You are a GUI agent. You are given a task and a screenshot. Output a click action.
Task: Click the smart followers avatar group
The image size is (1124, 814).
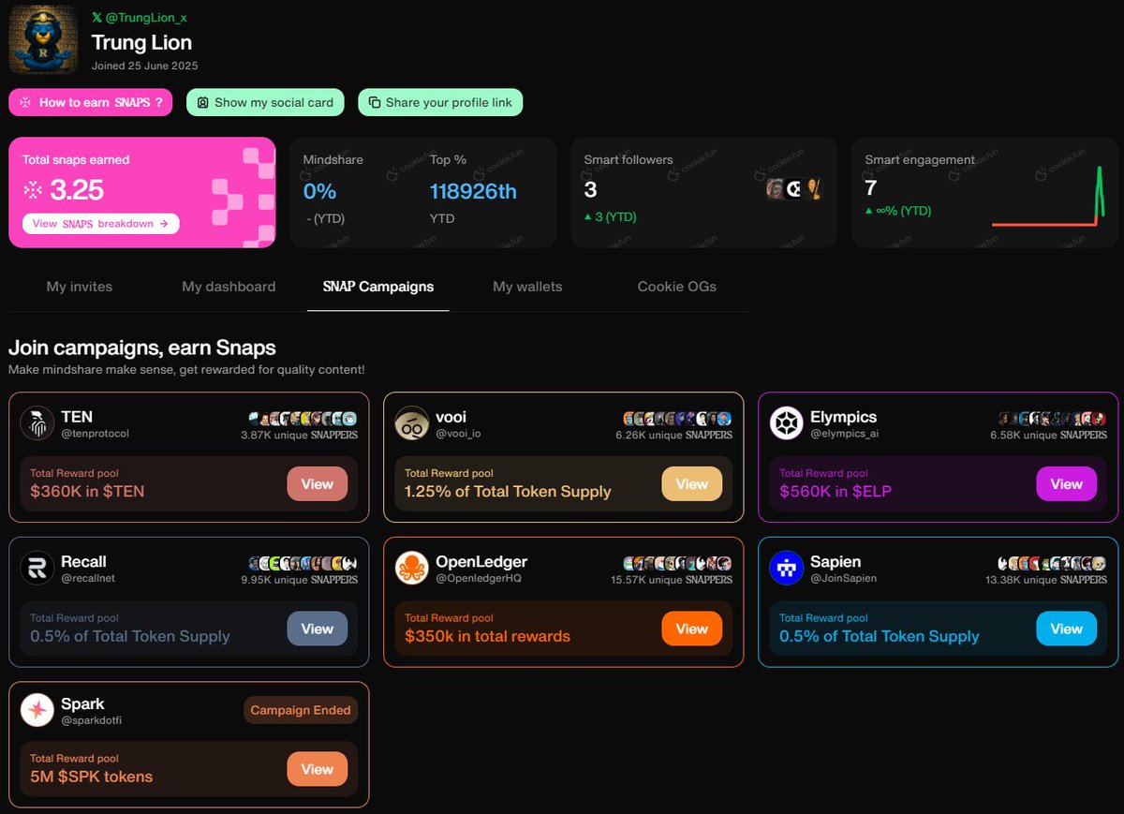(794, 189)
